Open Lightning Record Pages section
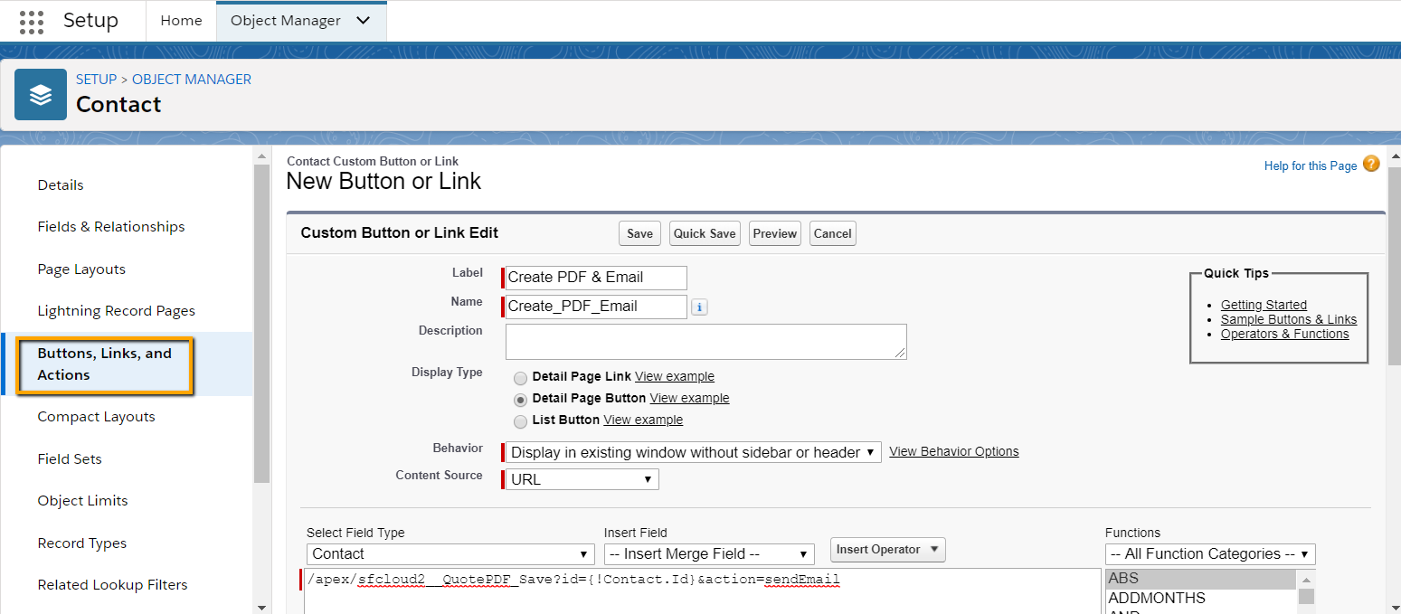This screenshot has width=1401, height=614. [x=117, y=311]
